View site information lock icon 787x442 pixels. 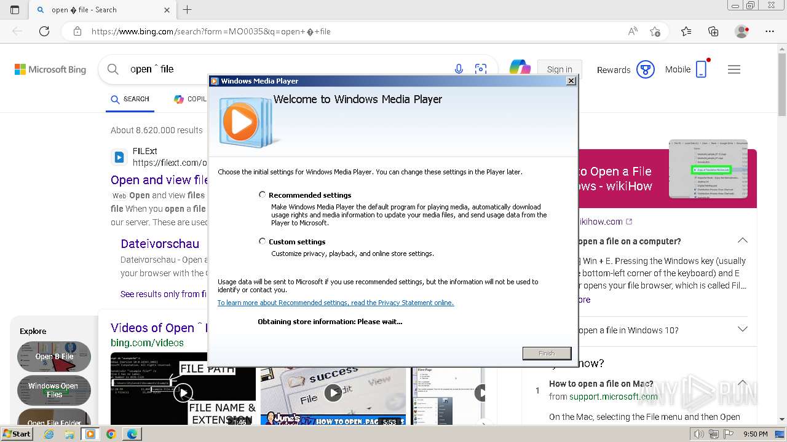[x=77, y=31]
